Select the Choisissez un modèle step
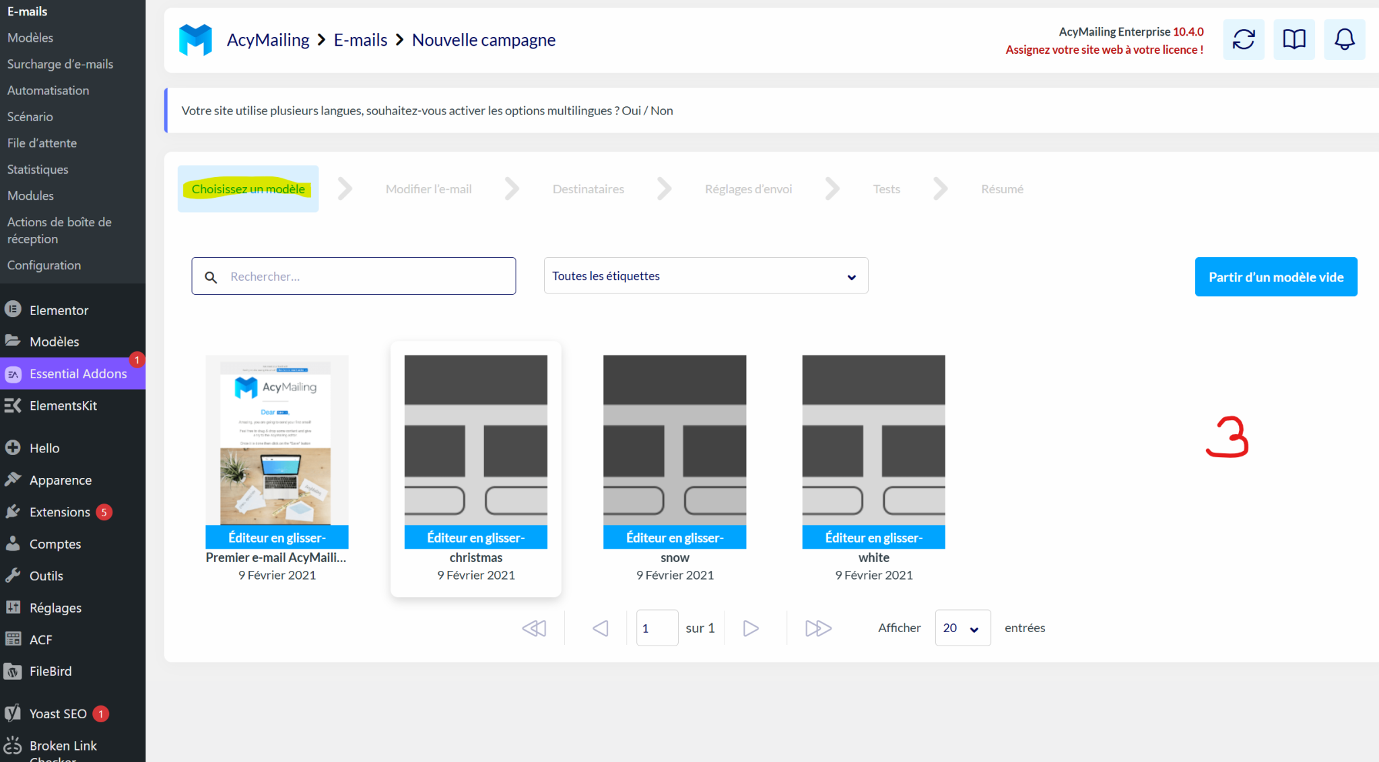This screenshot has height=762, width=1379. (248, 189)
